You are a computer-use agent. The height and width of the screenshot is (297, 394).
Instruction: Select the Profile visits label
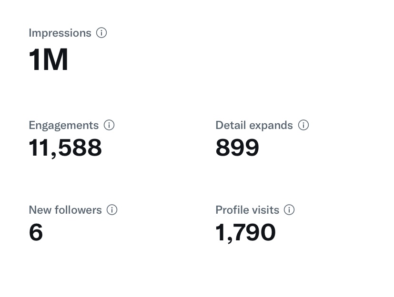pyautogui.click(x=248, y=210)
